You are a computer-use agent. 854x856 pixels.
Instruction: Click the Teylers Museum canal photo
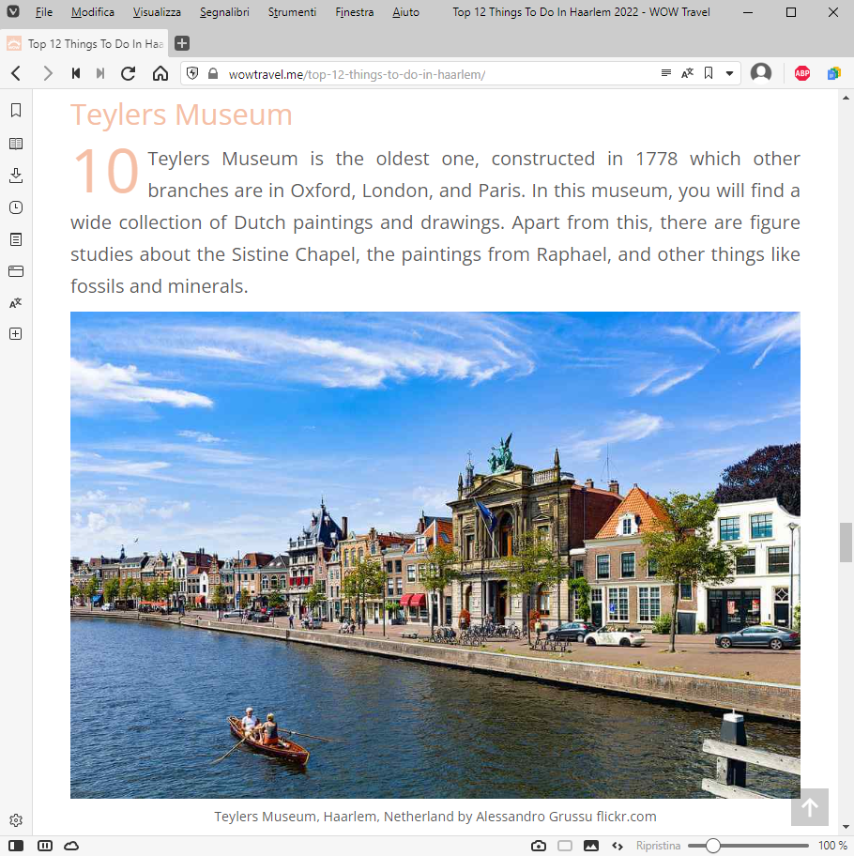click(x=435, y=556)
